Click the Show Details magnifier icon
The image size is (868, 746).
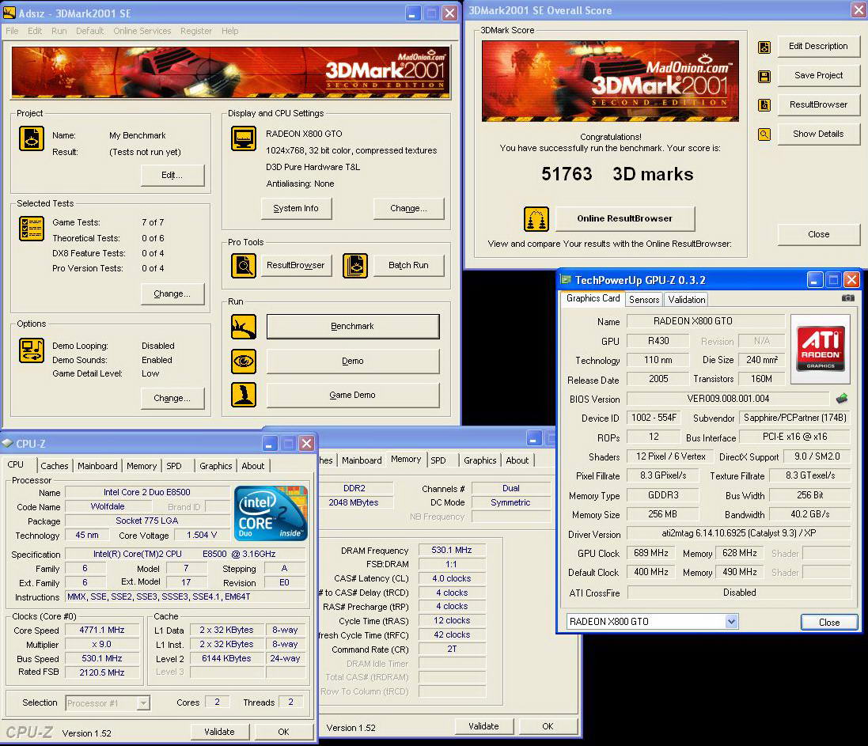coord(764,134)
